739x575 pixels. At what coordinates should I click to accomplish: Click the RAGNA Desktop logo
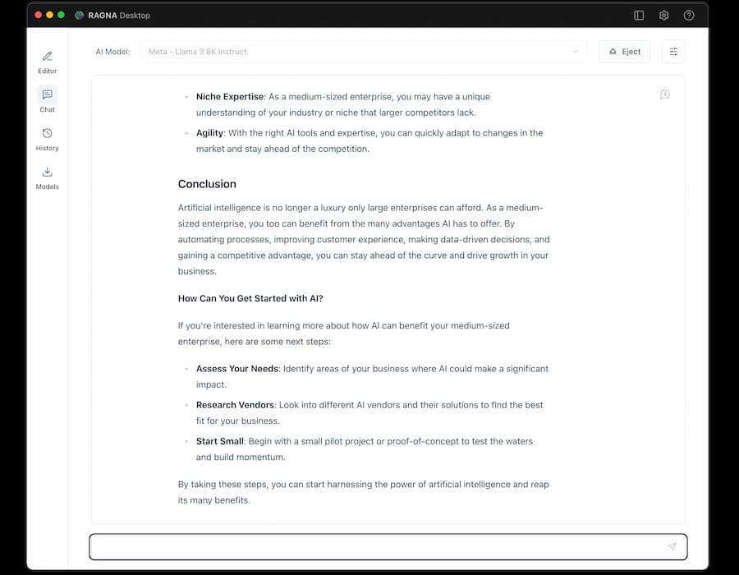click(x=79, y=16)
